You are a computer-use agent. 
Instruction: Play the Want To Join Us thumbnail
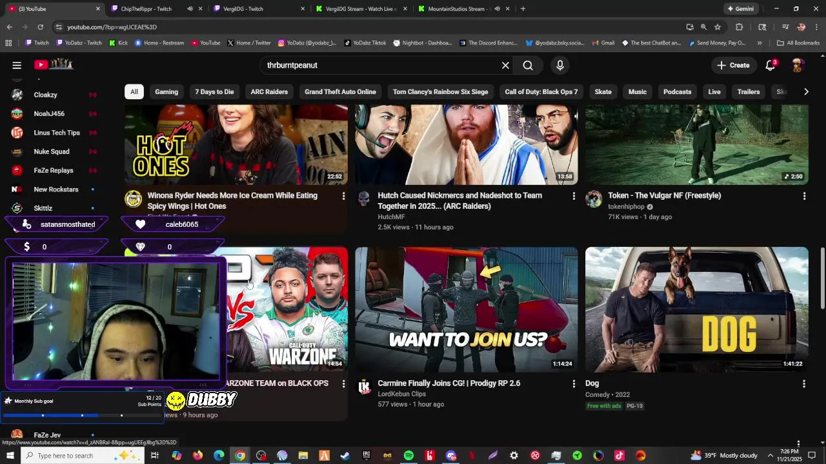point(467,309)
